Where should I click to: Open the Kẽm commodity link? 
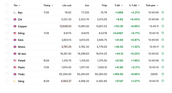click(21, 40)
